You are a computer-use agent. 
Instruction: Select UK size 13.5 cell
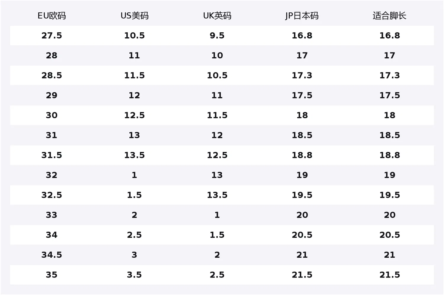click(217, 195)
